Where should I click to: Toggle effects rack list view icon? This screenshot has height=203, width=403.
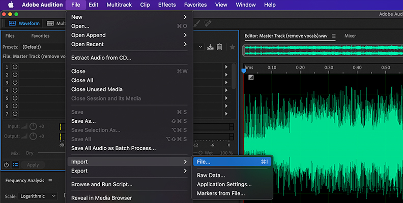pyautogui.click(x=15, y=165)
